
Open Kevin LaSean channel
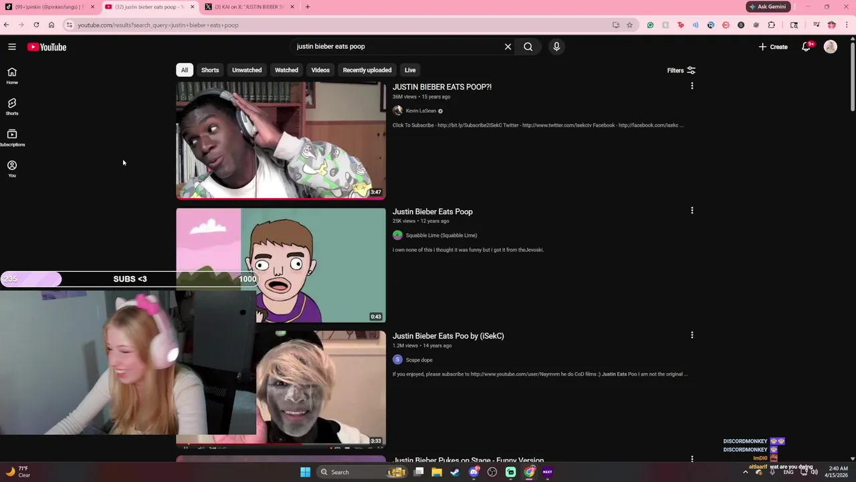click(421, 110)
